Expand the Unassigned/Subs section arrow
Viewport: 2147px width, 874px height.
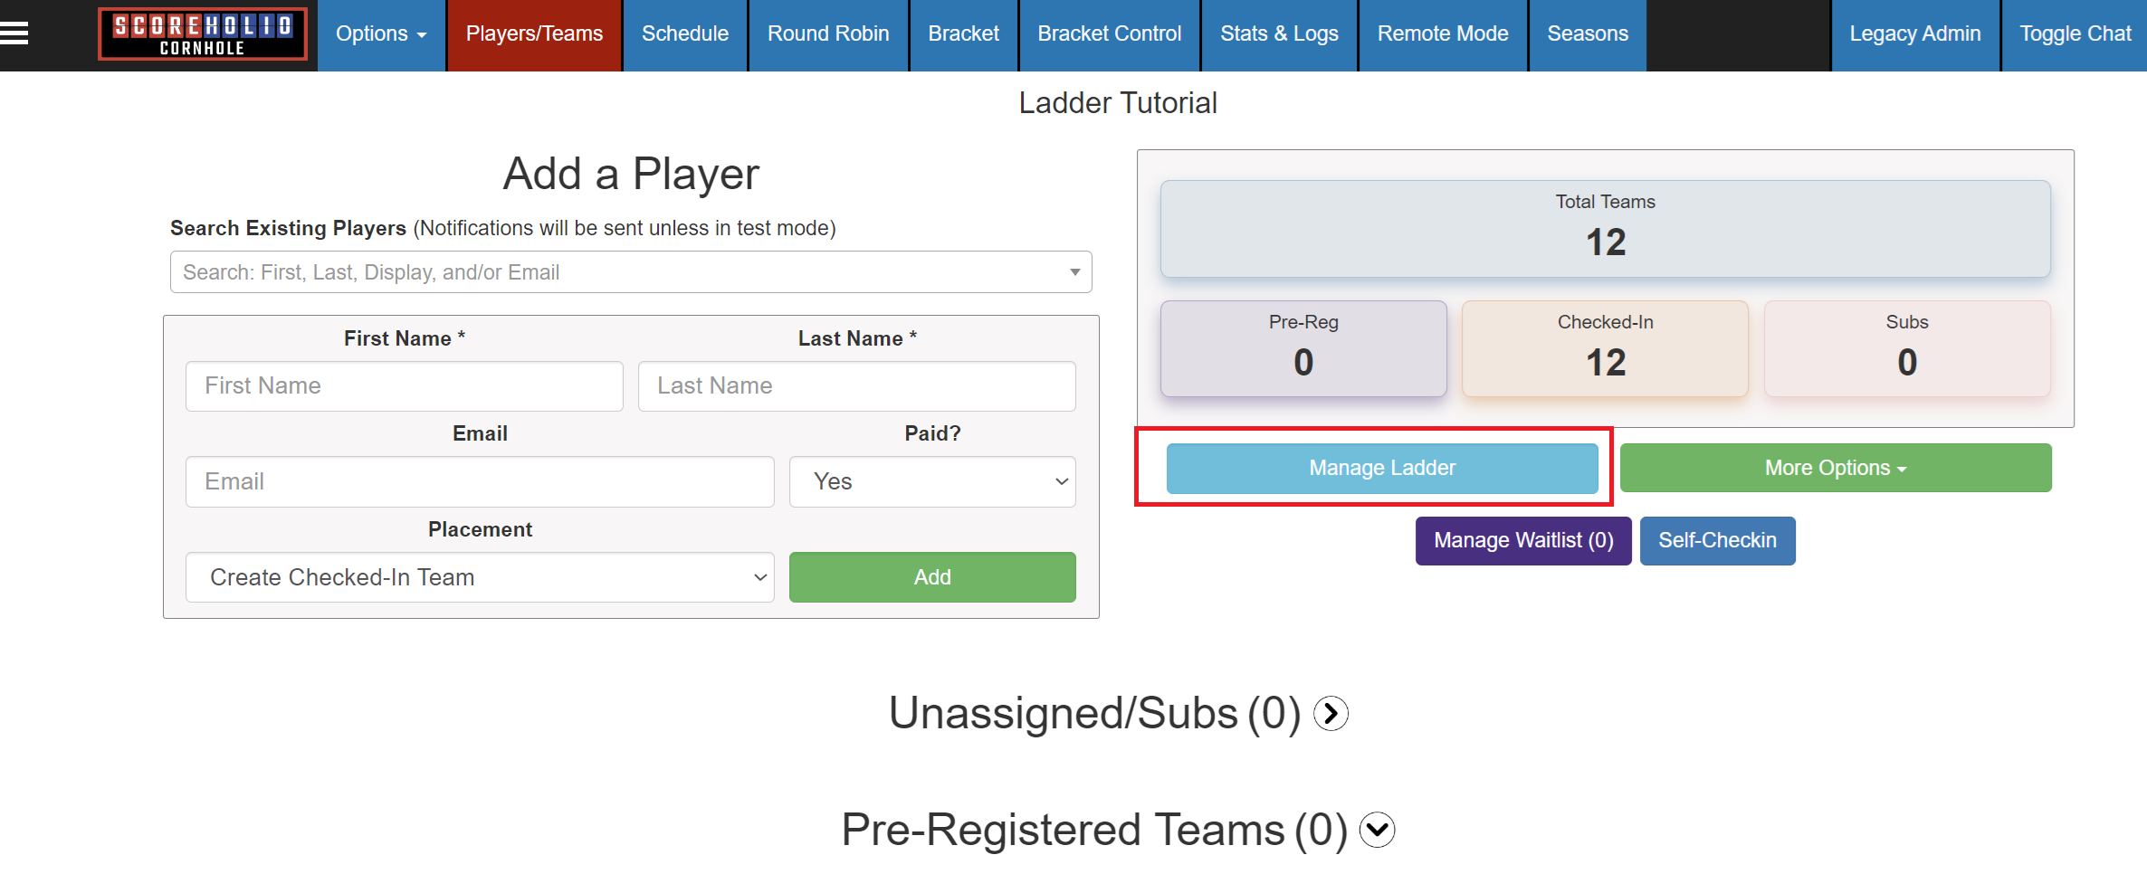tap(1331, 714)
